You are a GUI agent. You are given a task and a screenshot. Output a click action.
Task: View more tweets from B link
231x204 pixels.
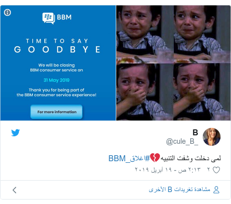pyautogui.click(x=179, y=190)
